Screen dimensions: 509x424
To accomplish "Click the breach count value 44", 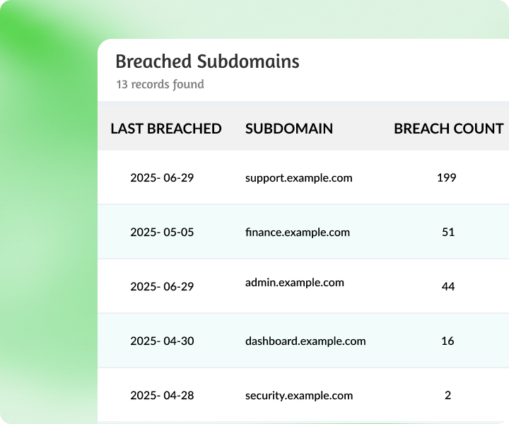I will click(x=447, y=286).
